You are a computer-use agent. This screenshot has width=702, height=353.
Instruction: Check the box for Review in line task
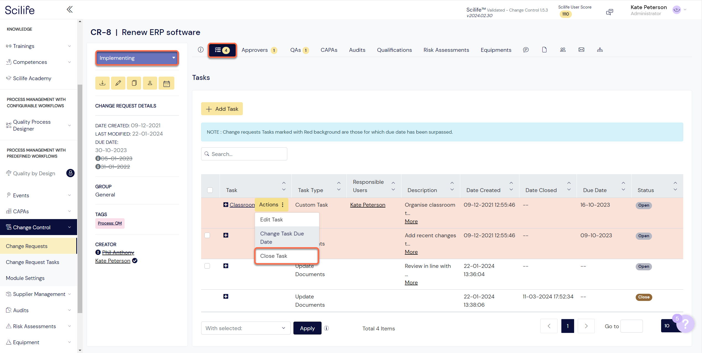tap(207, 266)
